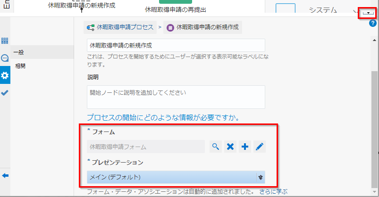The image size is (379, 197).
Task: Add a new form with plus icon
Action: tap(245, 147)
